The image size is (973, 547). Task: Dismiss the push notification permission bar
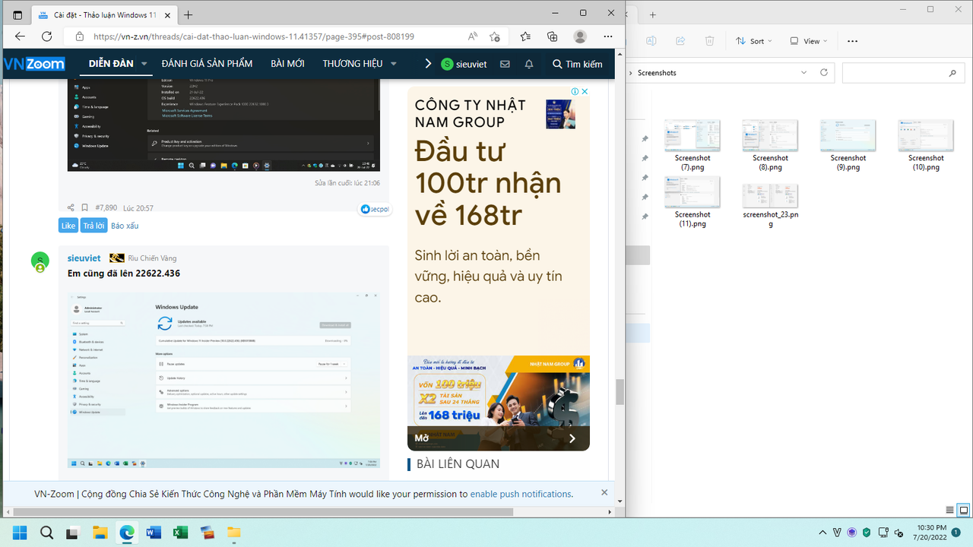click(604, 492)
